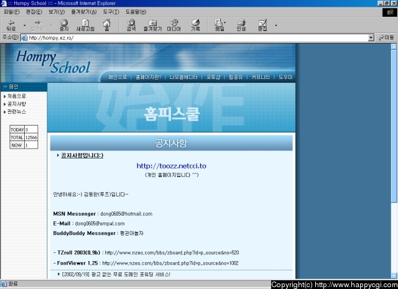Click the status bar 완료 page icon
This screenshot has height=289, width=398.
[4, 284]
